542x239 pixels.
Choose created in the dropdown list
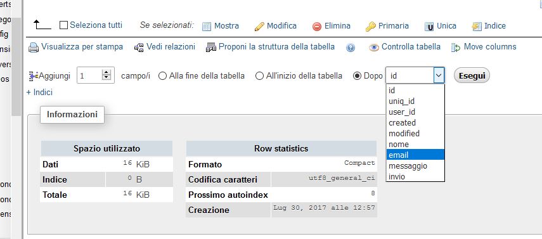(415, 123)
